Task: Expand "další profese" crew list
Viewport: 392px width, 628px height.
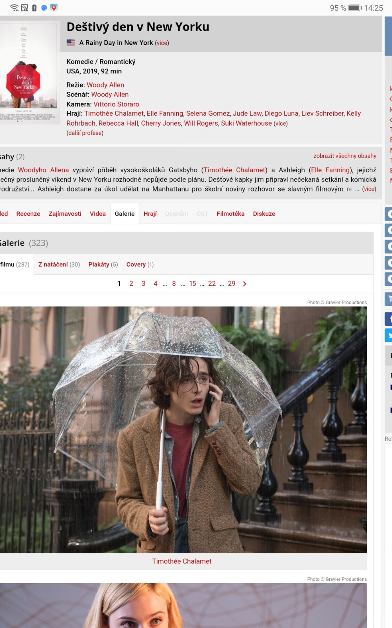Action: pyautogui.click(x=85, y=133)
